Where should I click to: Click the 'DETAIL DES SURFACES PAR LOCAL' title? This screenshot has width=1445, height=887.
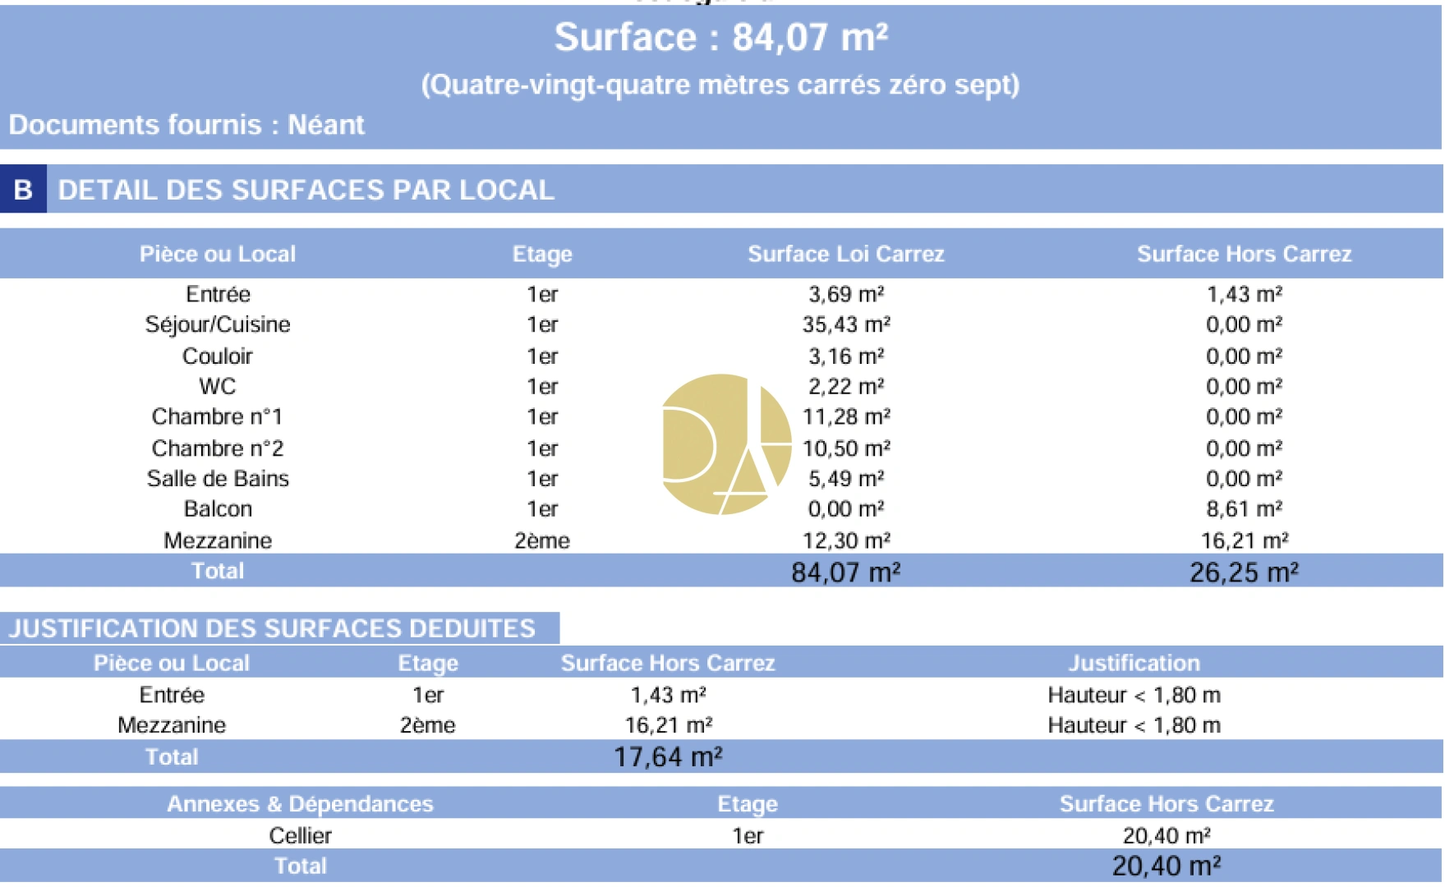[306, 190]
